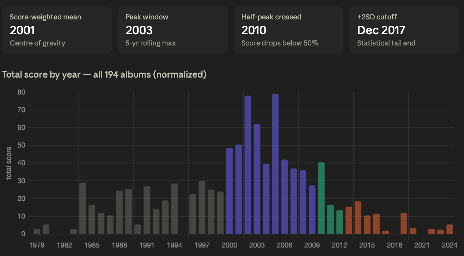Image resolution: width=464 pixels, height=256 pixels.
Task: Click the green bar for 2010
Action: pos(321,198)
